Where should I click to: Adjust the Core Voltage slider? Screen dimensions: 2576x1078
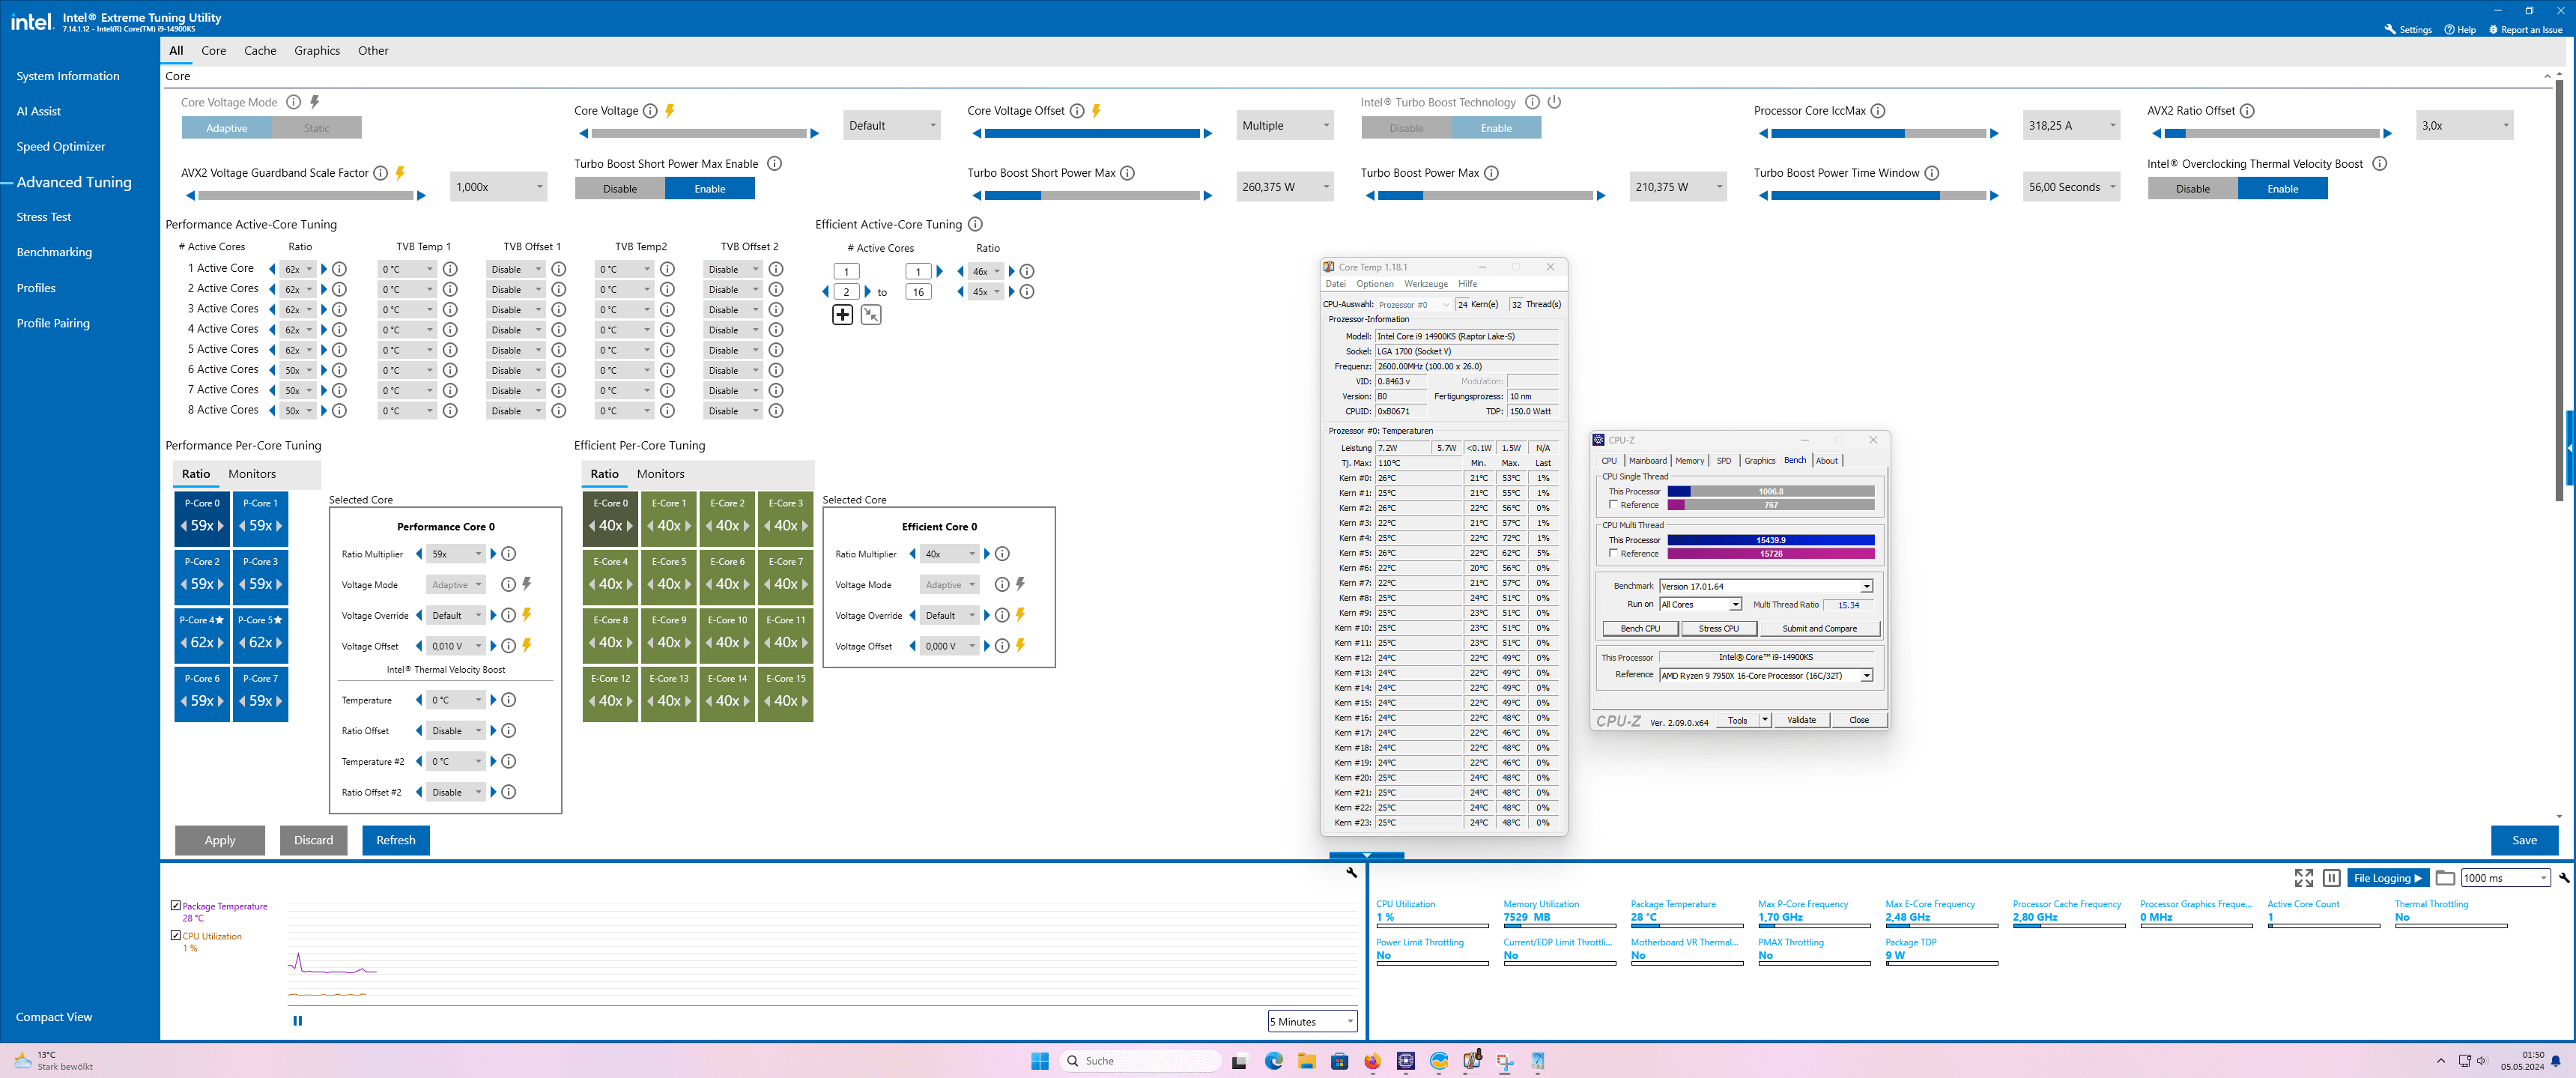click(x=699, y=133)
